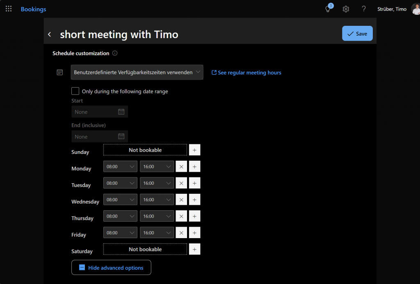Expand Monday start time 08:00 dropdown
The width and height of the screenshot is (420, 284).
120,167
